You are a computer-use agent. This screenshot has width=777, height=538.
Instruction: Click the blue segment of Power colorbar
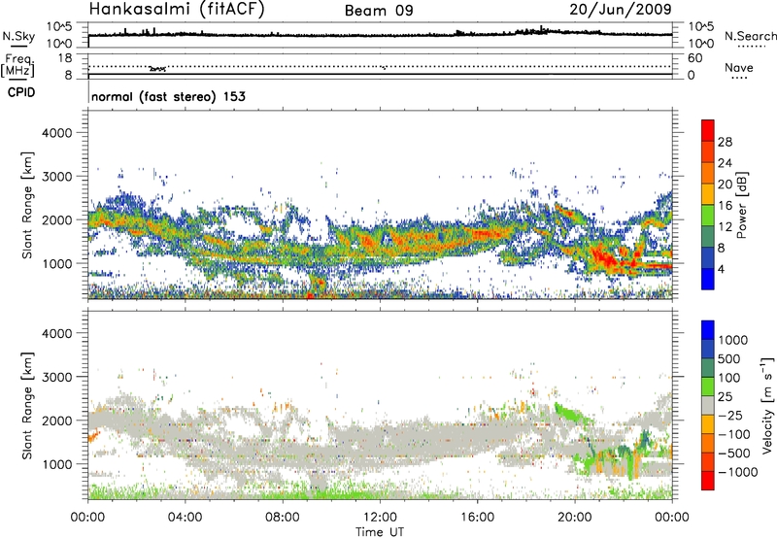coord(708,279)
